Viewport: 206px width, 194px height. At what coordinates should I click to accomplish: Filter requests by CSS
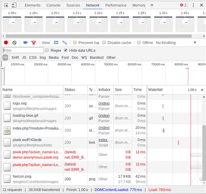(33, 58)
